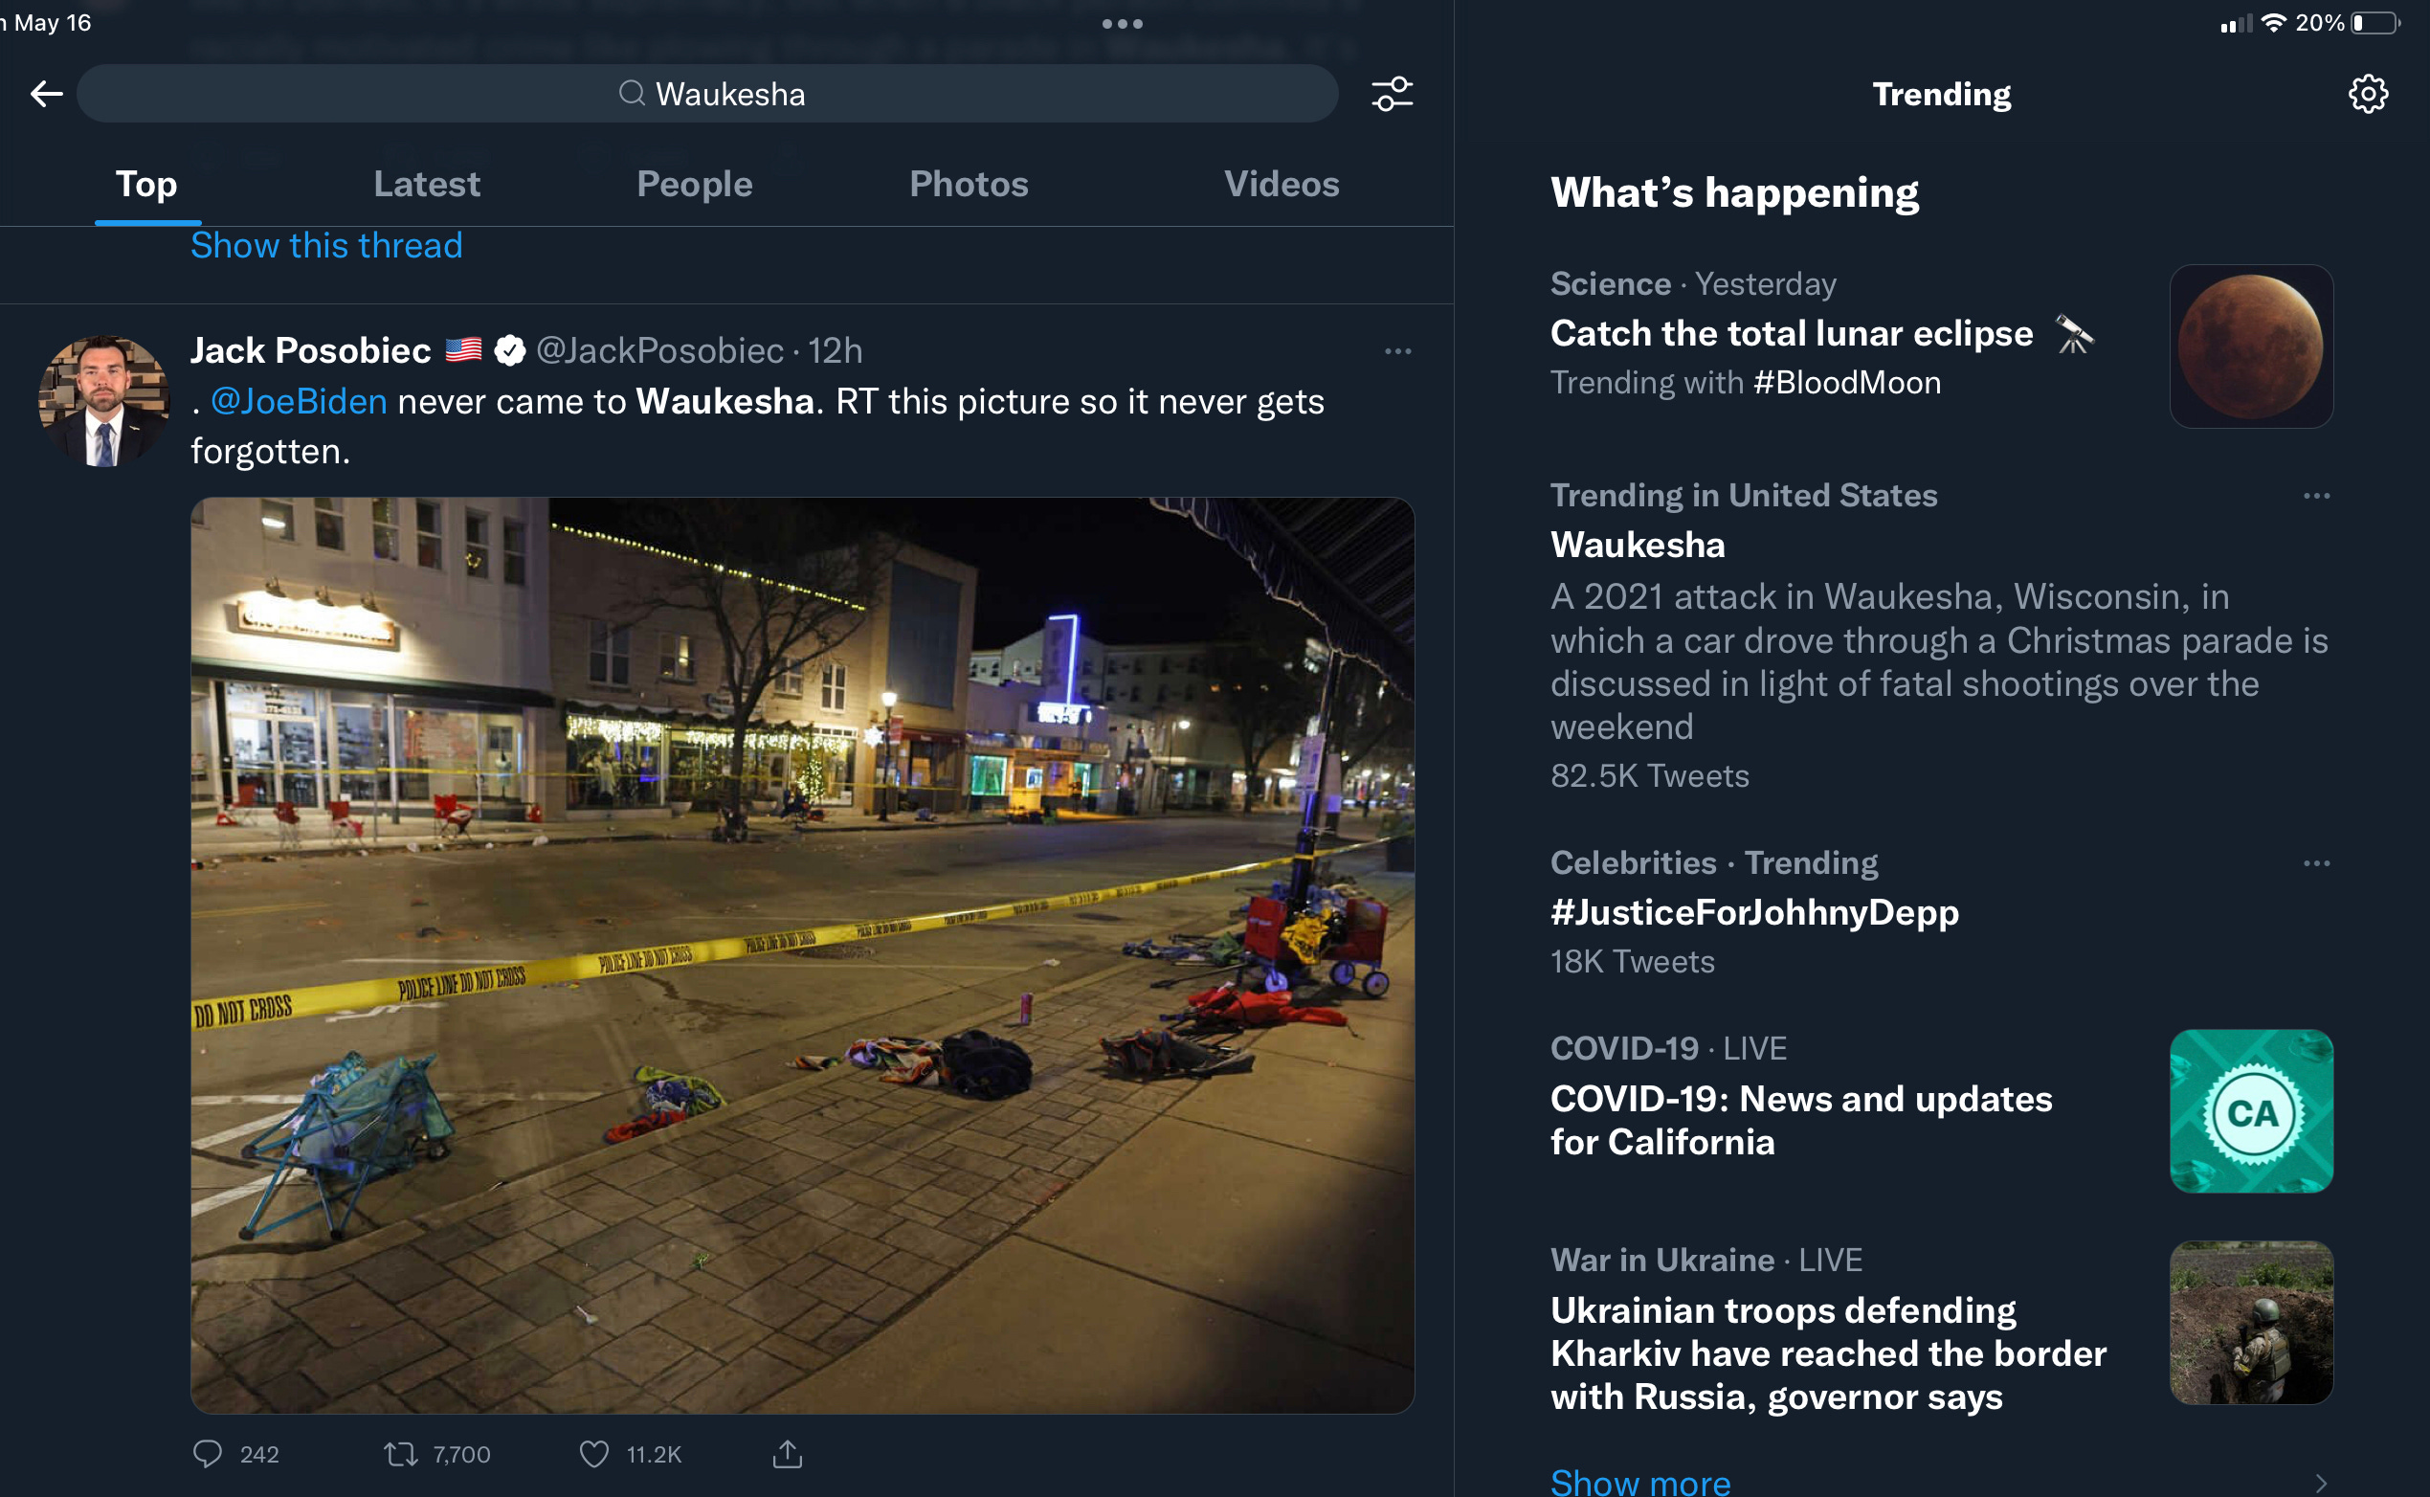Switch to the Latest tab

427,184
